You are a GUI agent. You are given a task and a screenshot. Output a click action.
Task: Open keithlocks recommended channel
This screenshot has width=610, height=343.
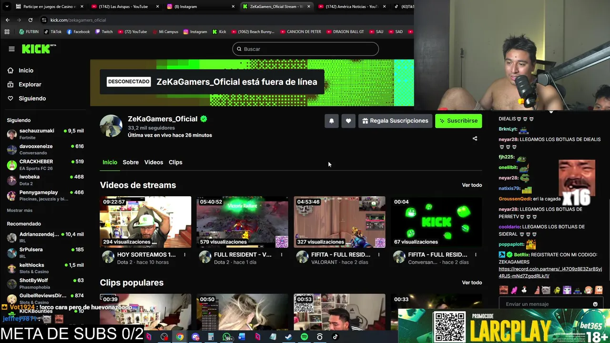(x=45, y=268)
